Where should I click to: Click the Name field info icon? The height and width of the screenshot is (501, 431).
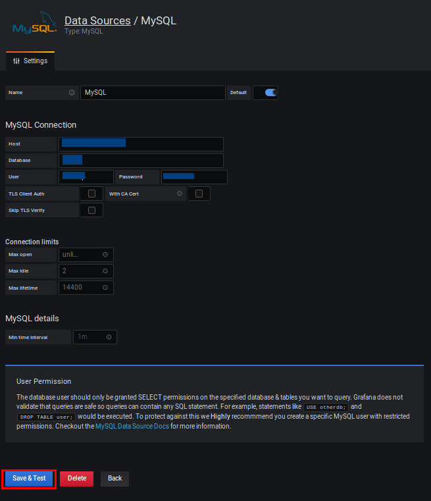pyautogui.click(x=72, y=92)
